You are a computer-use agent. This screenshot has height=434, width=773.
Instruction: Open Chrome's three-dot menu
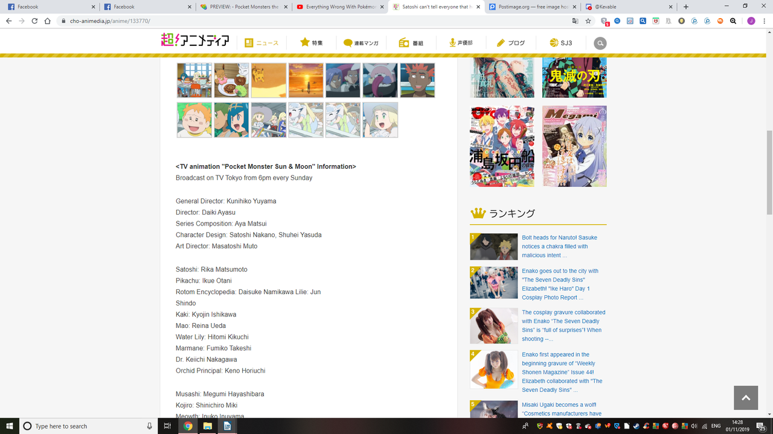coord(764,20)
